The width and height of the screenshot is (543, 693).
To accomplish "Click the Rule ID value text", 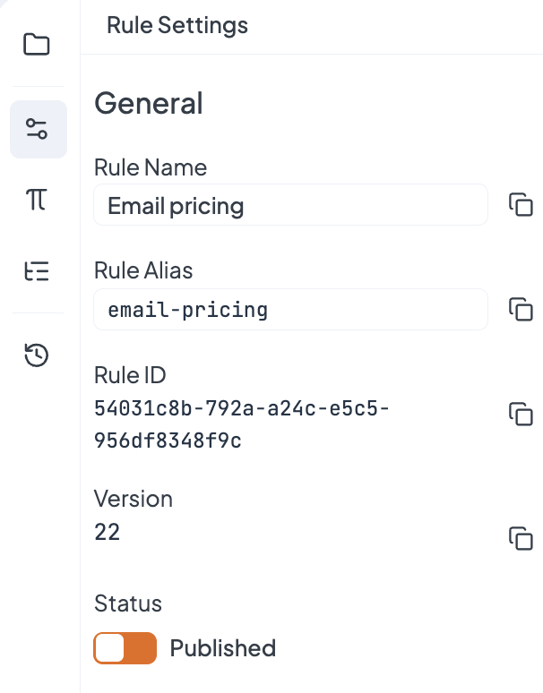I will click(x=241, y=424).
